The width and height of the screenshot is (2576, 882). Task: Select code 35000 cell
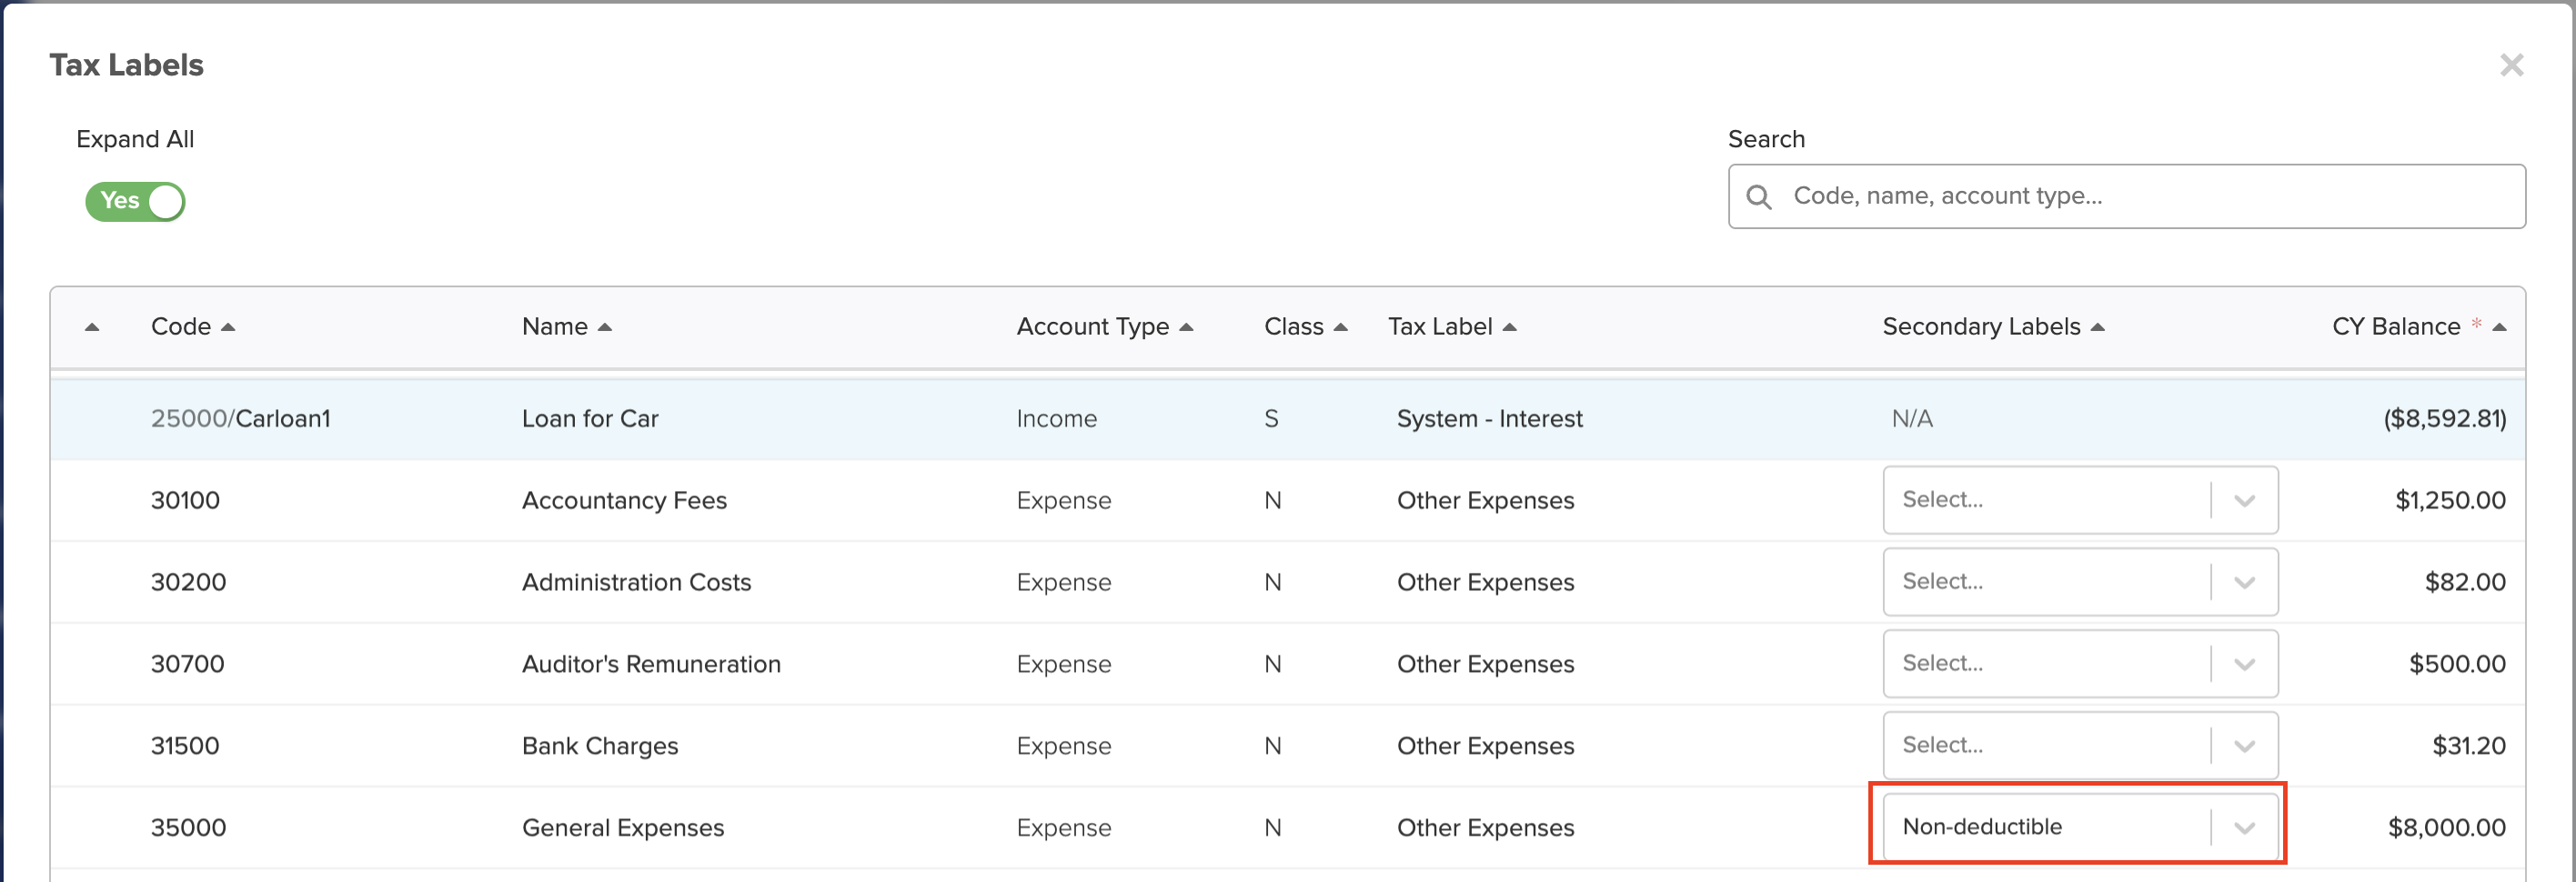[x=188, y=829]
